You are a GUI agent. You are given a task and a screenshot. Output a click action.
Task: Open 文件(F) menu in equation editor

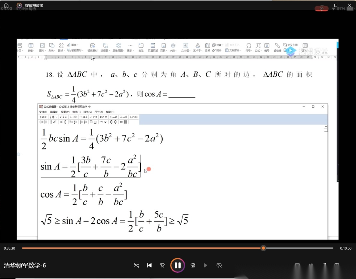43,112
